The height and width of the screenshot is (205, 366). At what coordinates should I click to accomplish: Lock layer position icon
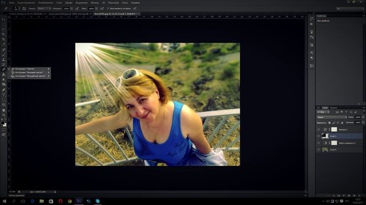338,123
